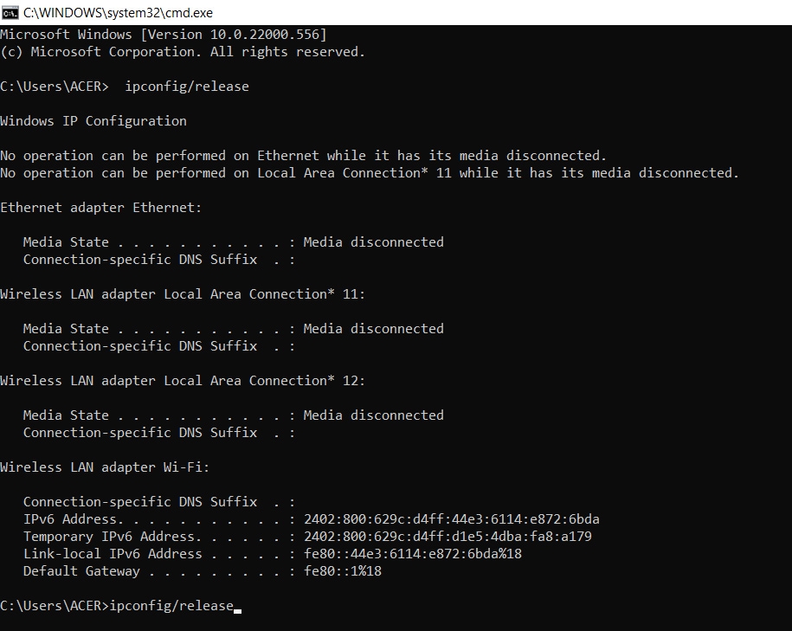
Task: Click the IPv6 Address value ending in 6bda
Action: pyautogui.click(x=451, y=519)
